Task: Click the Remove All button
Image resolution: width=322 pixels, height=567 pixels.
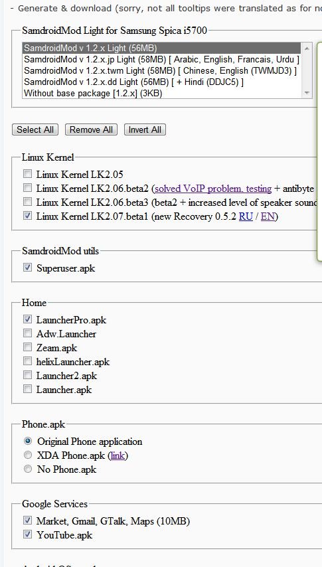Action: click(x=91, y=130)
